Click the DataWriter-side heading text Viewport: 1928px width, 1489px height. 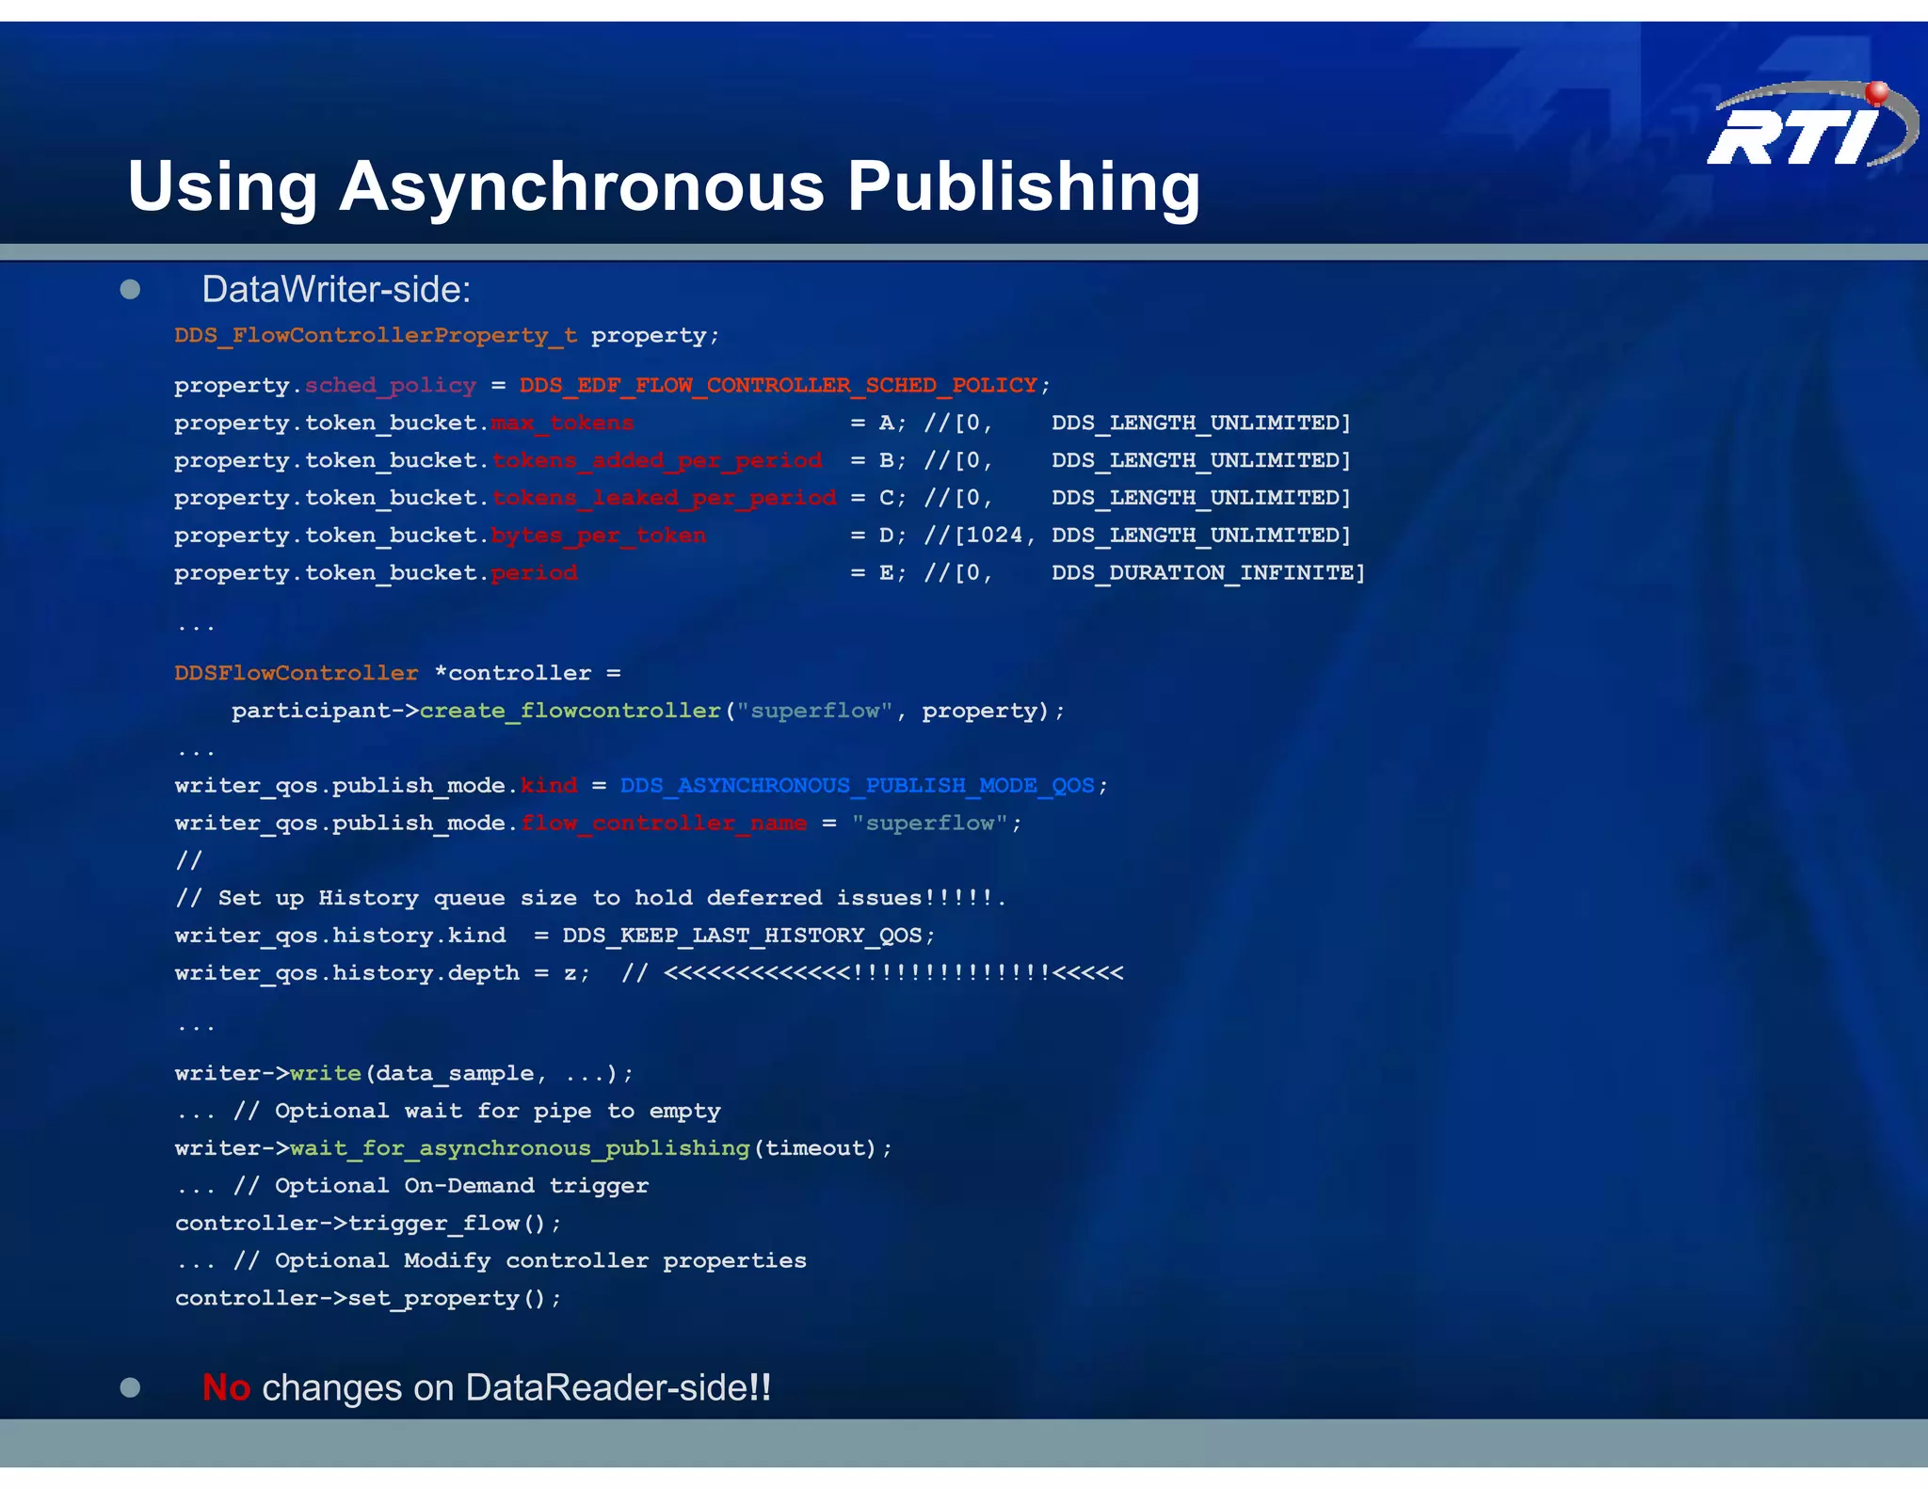click(336, 290)
